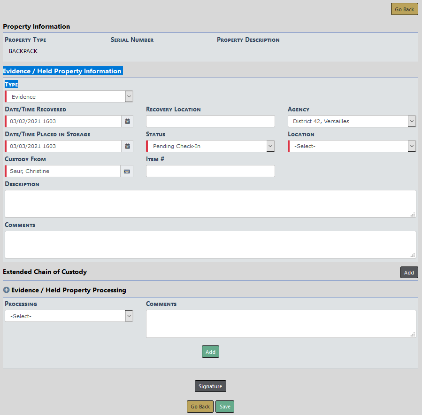Click the keyboard icon beside Custody From
The height and width of the screenshot is (415, 422).
pos(127,171)
